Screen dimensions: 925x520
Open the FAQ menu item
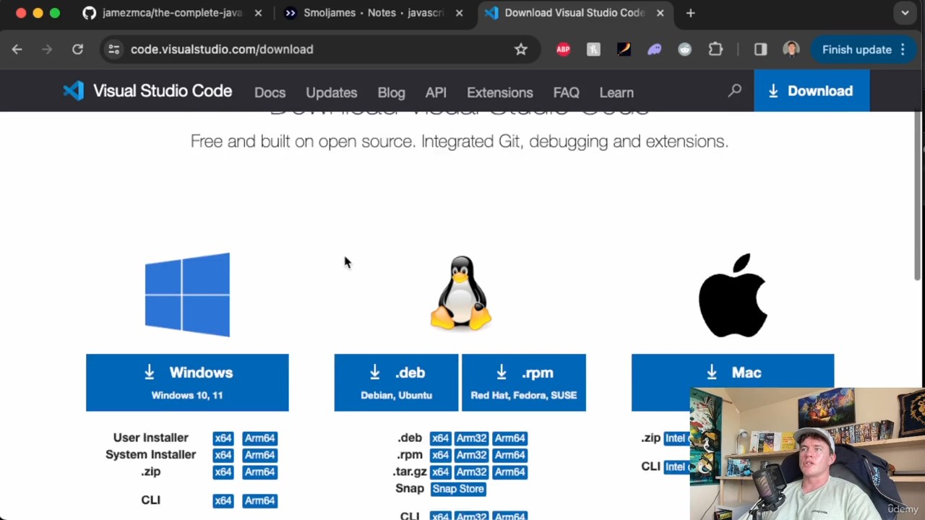(x=566, y=92)
